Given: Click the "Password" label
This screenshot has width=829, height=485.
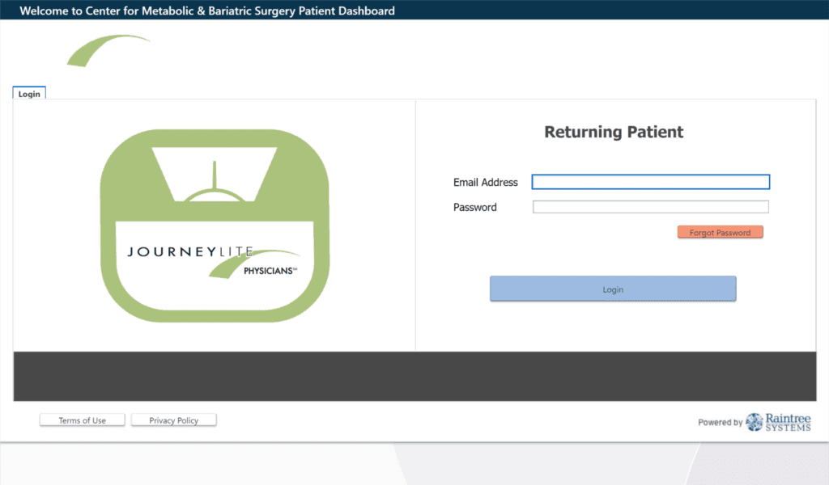Looking at the screenshot, I should click(474, 207).
